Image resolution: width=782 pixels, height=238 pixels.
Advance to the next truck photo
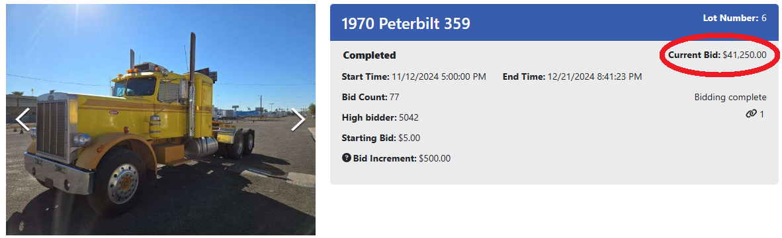tap(298, 119)
